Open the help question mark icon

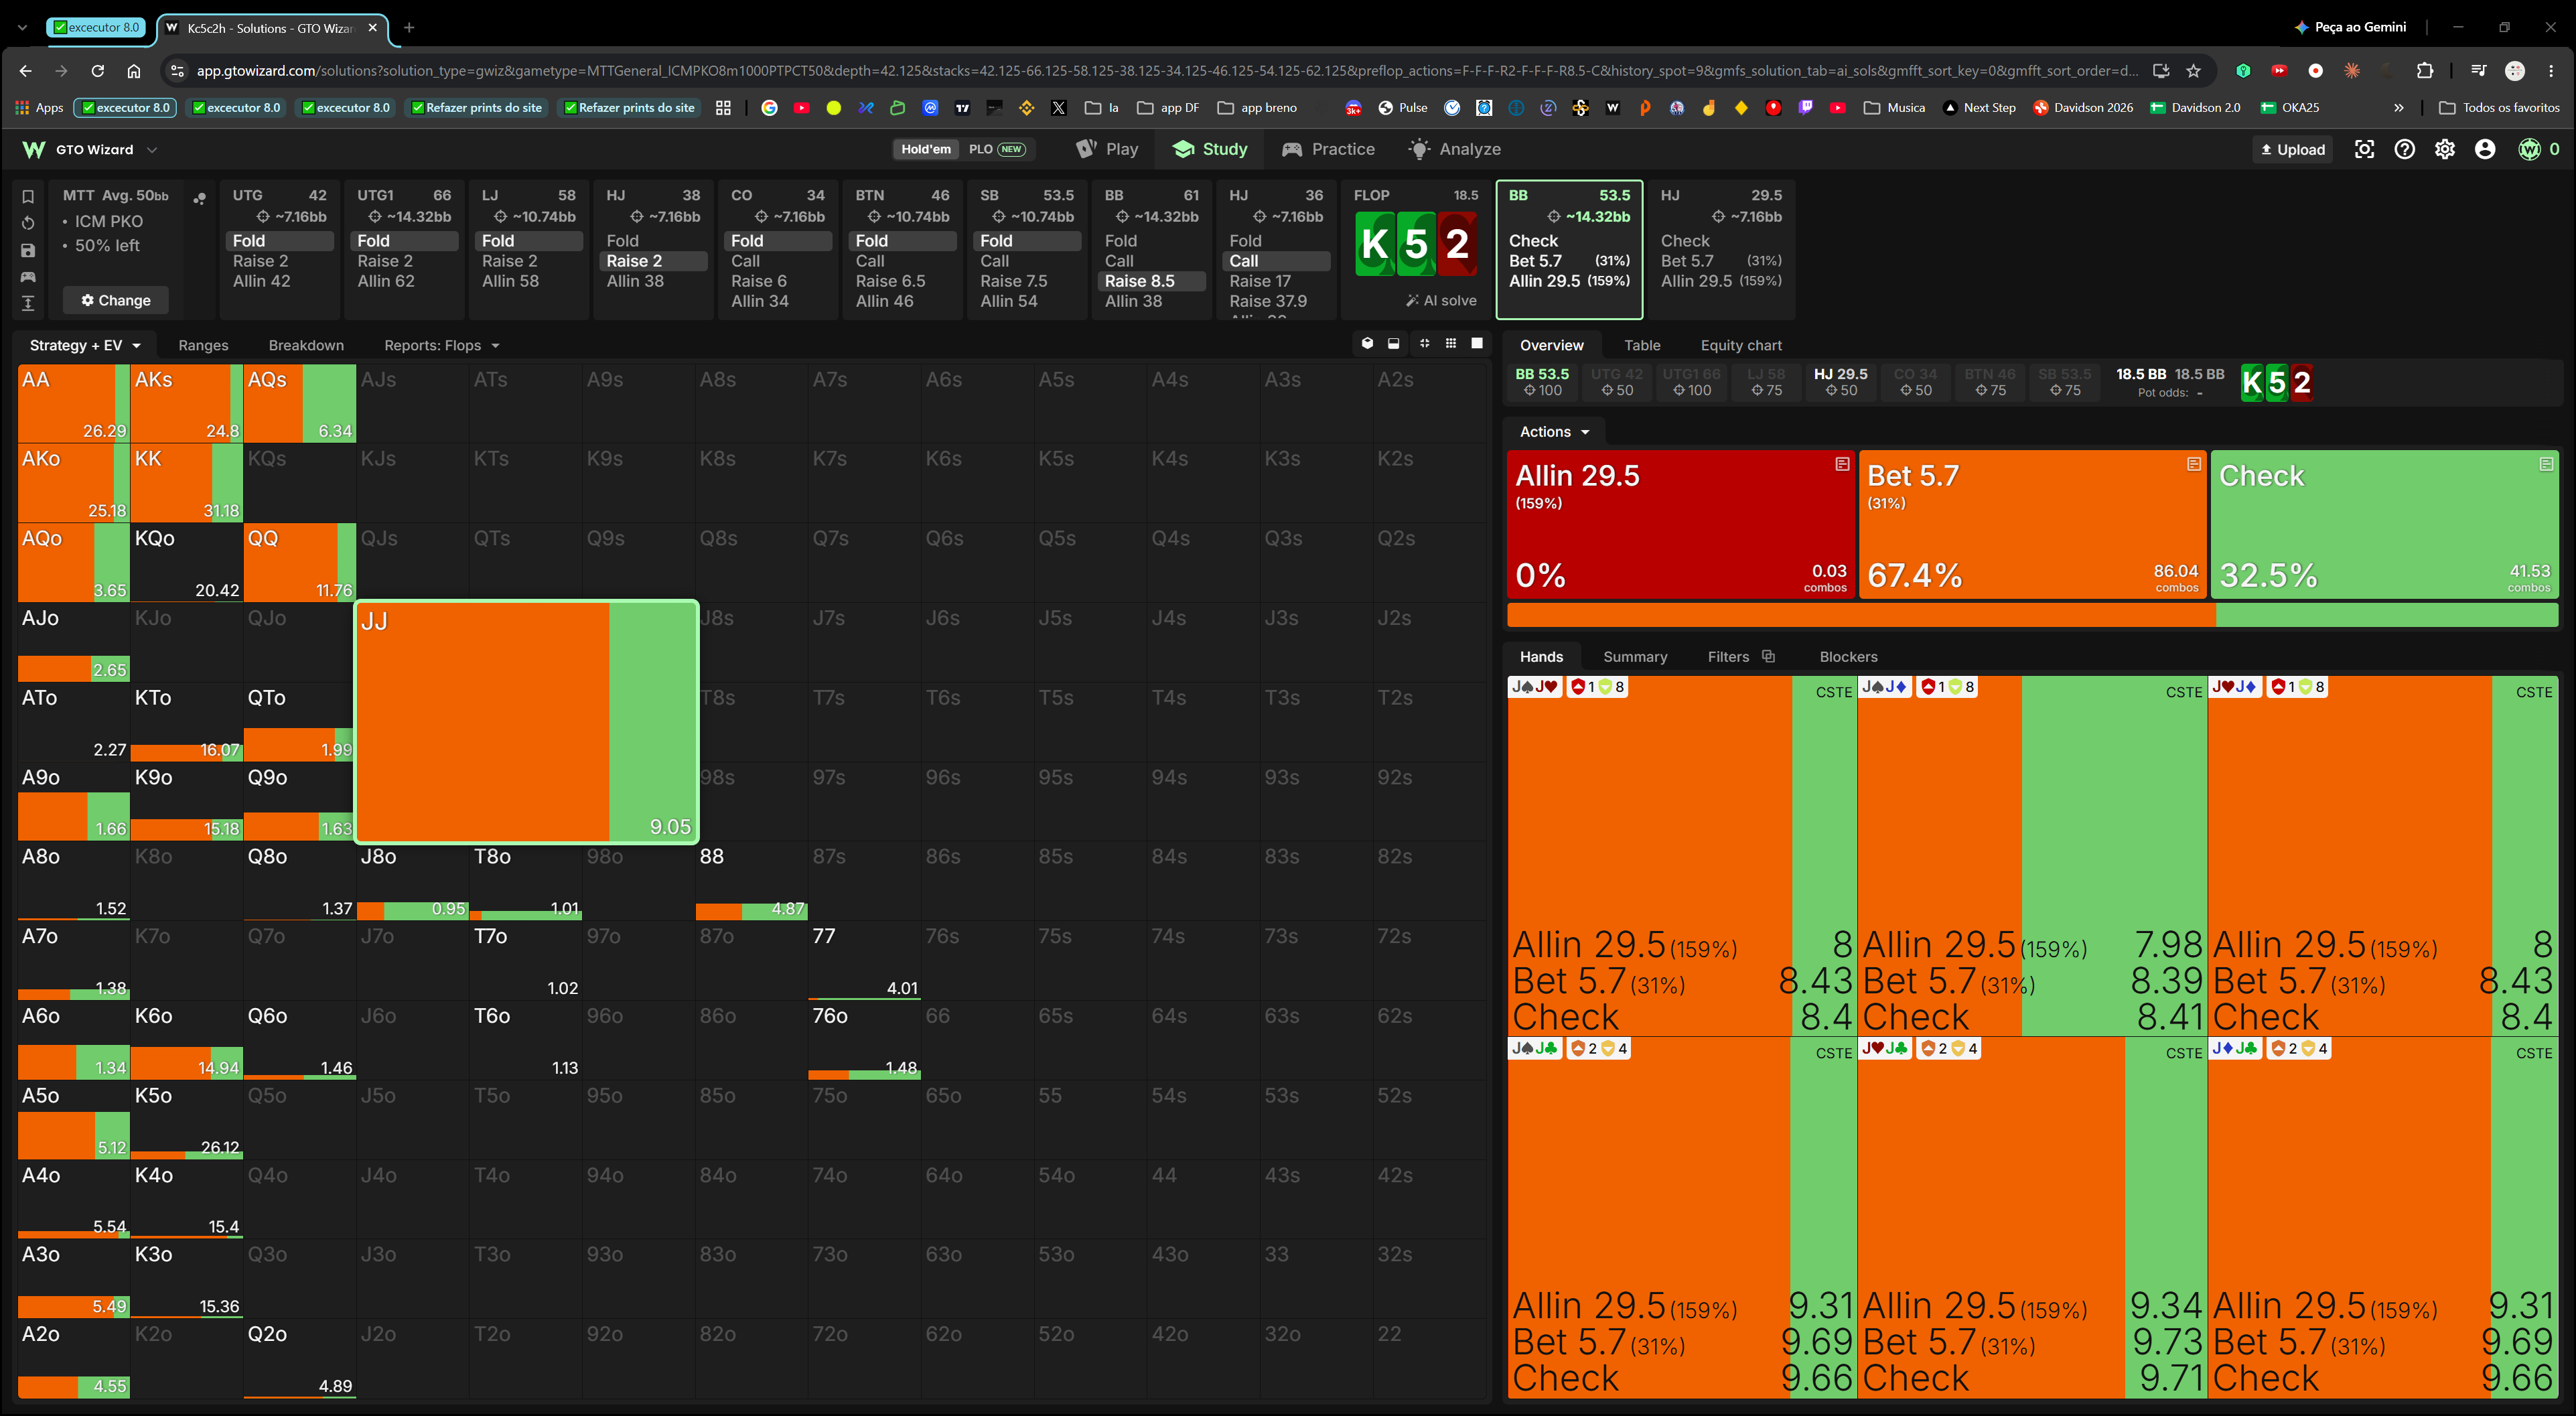click(x=2404, y=149)
